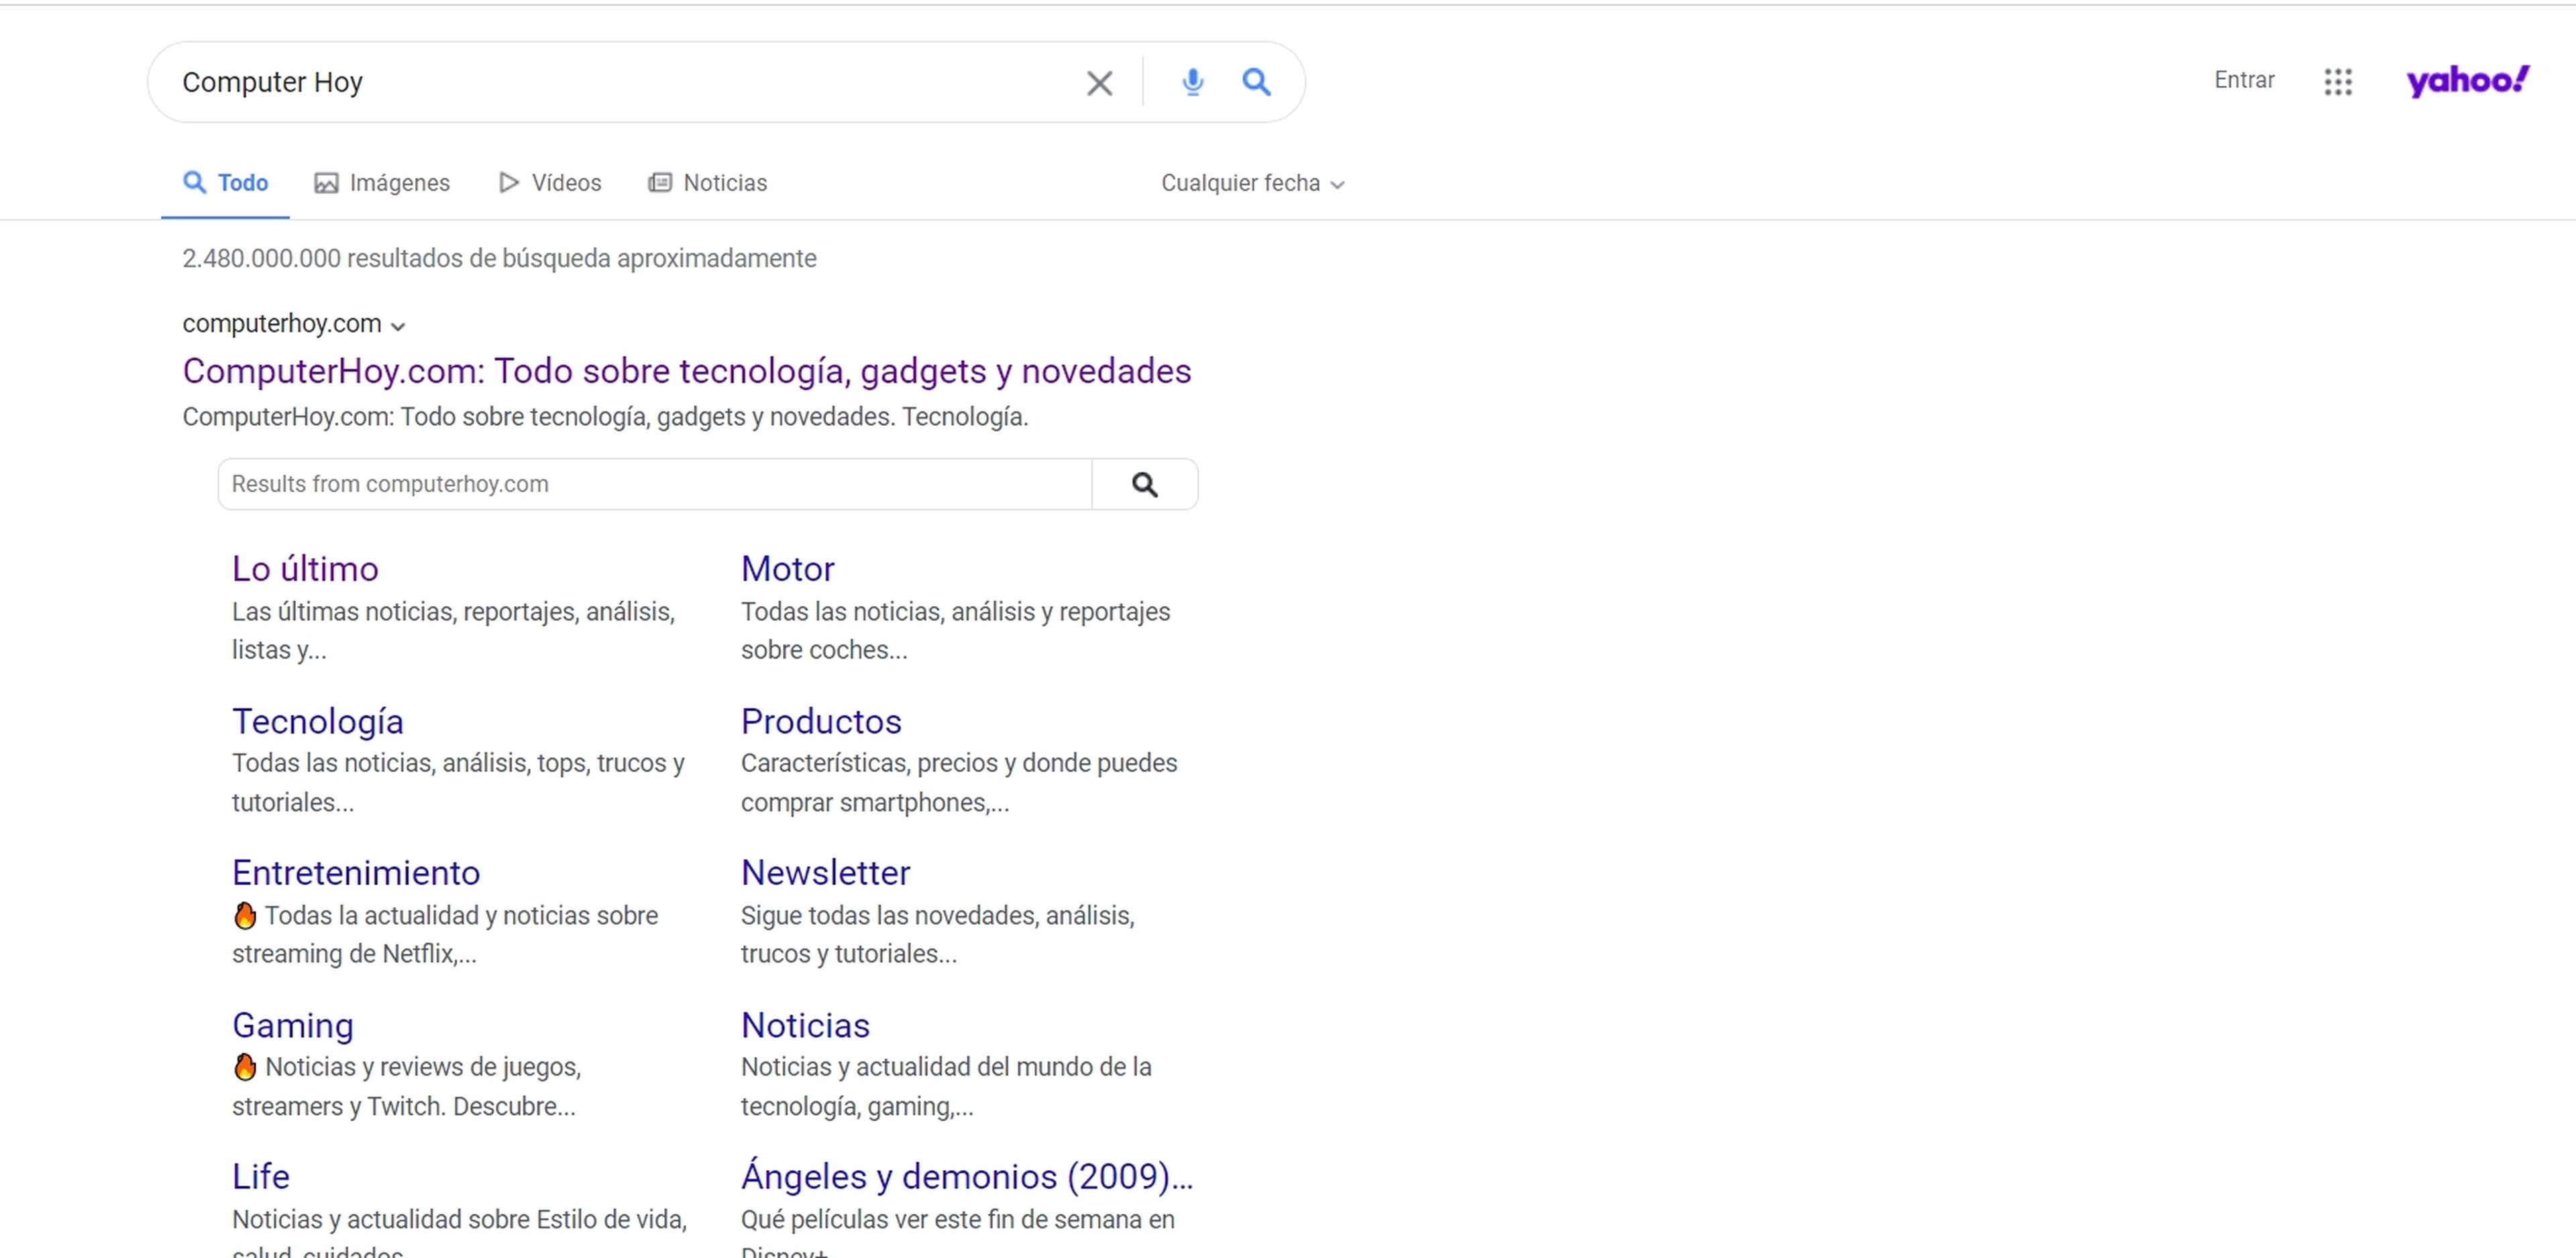Focus the main Computer Hoy search box

(x=620, y=82)
